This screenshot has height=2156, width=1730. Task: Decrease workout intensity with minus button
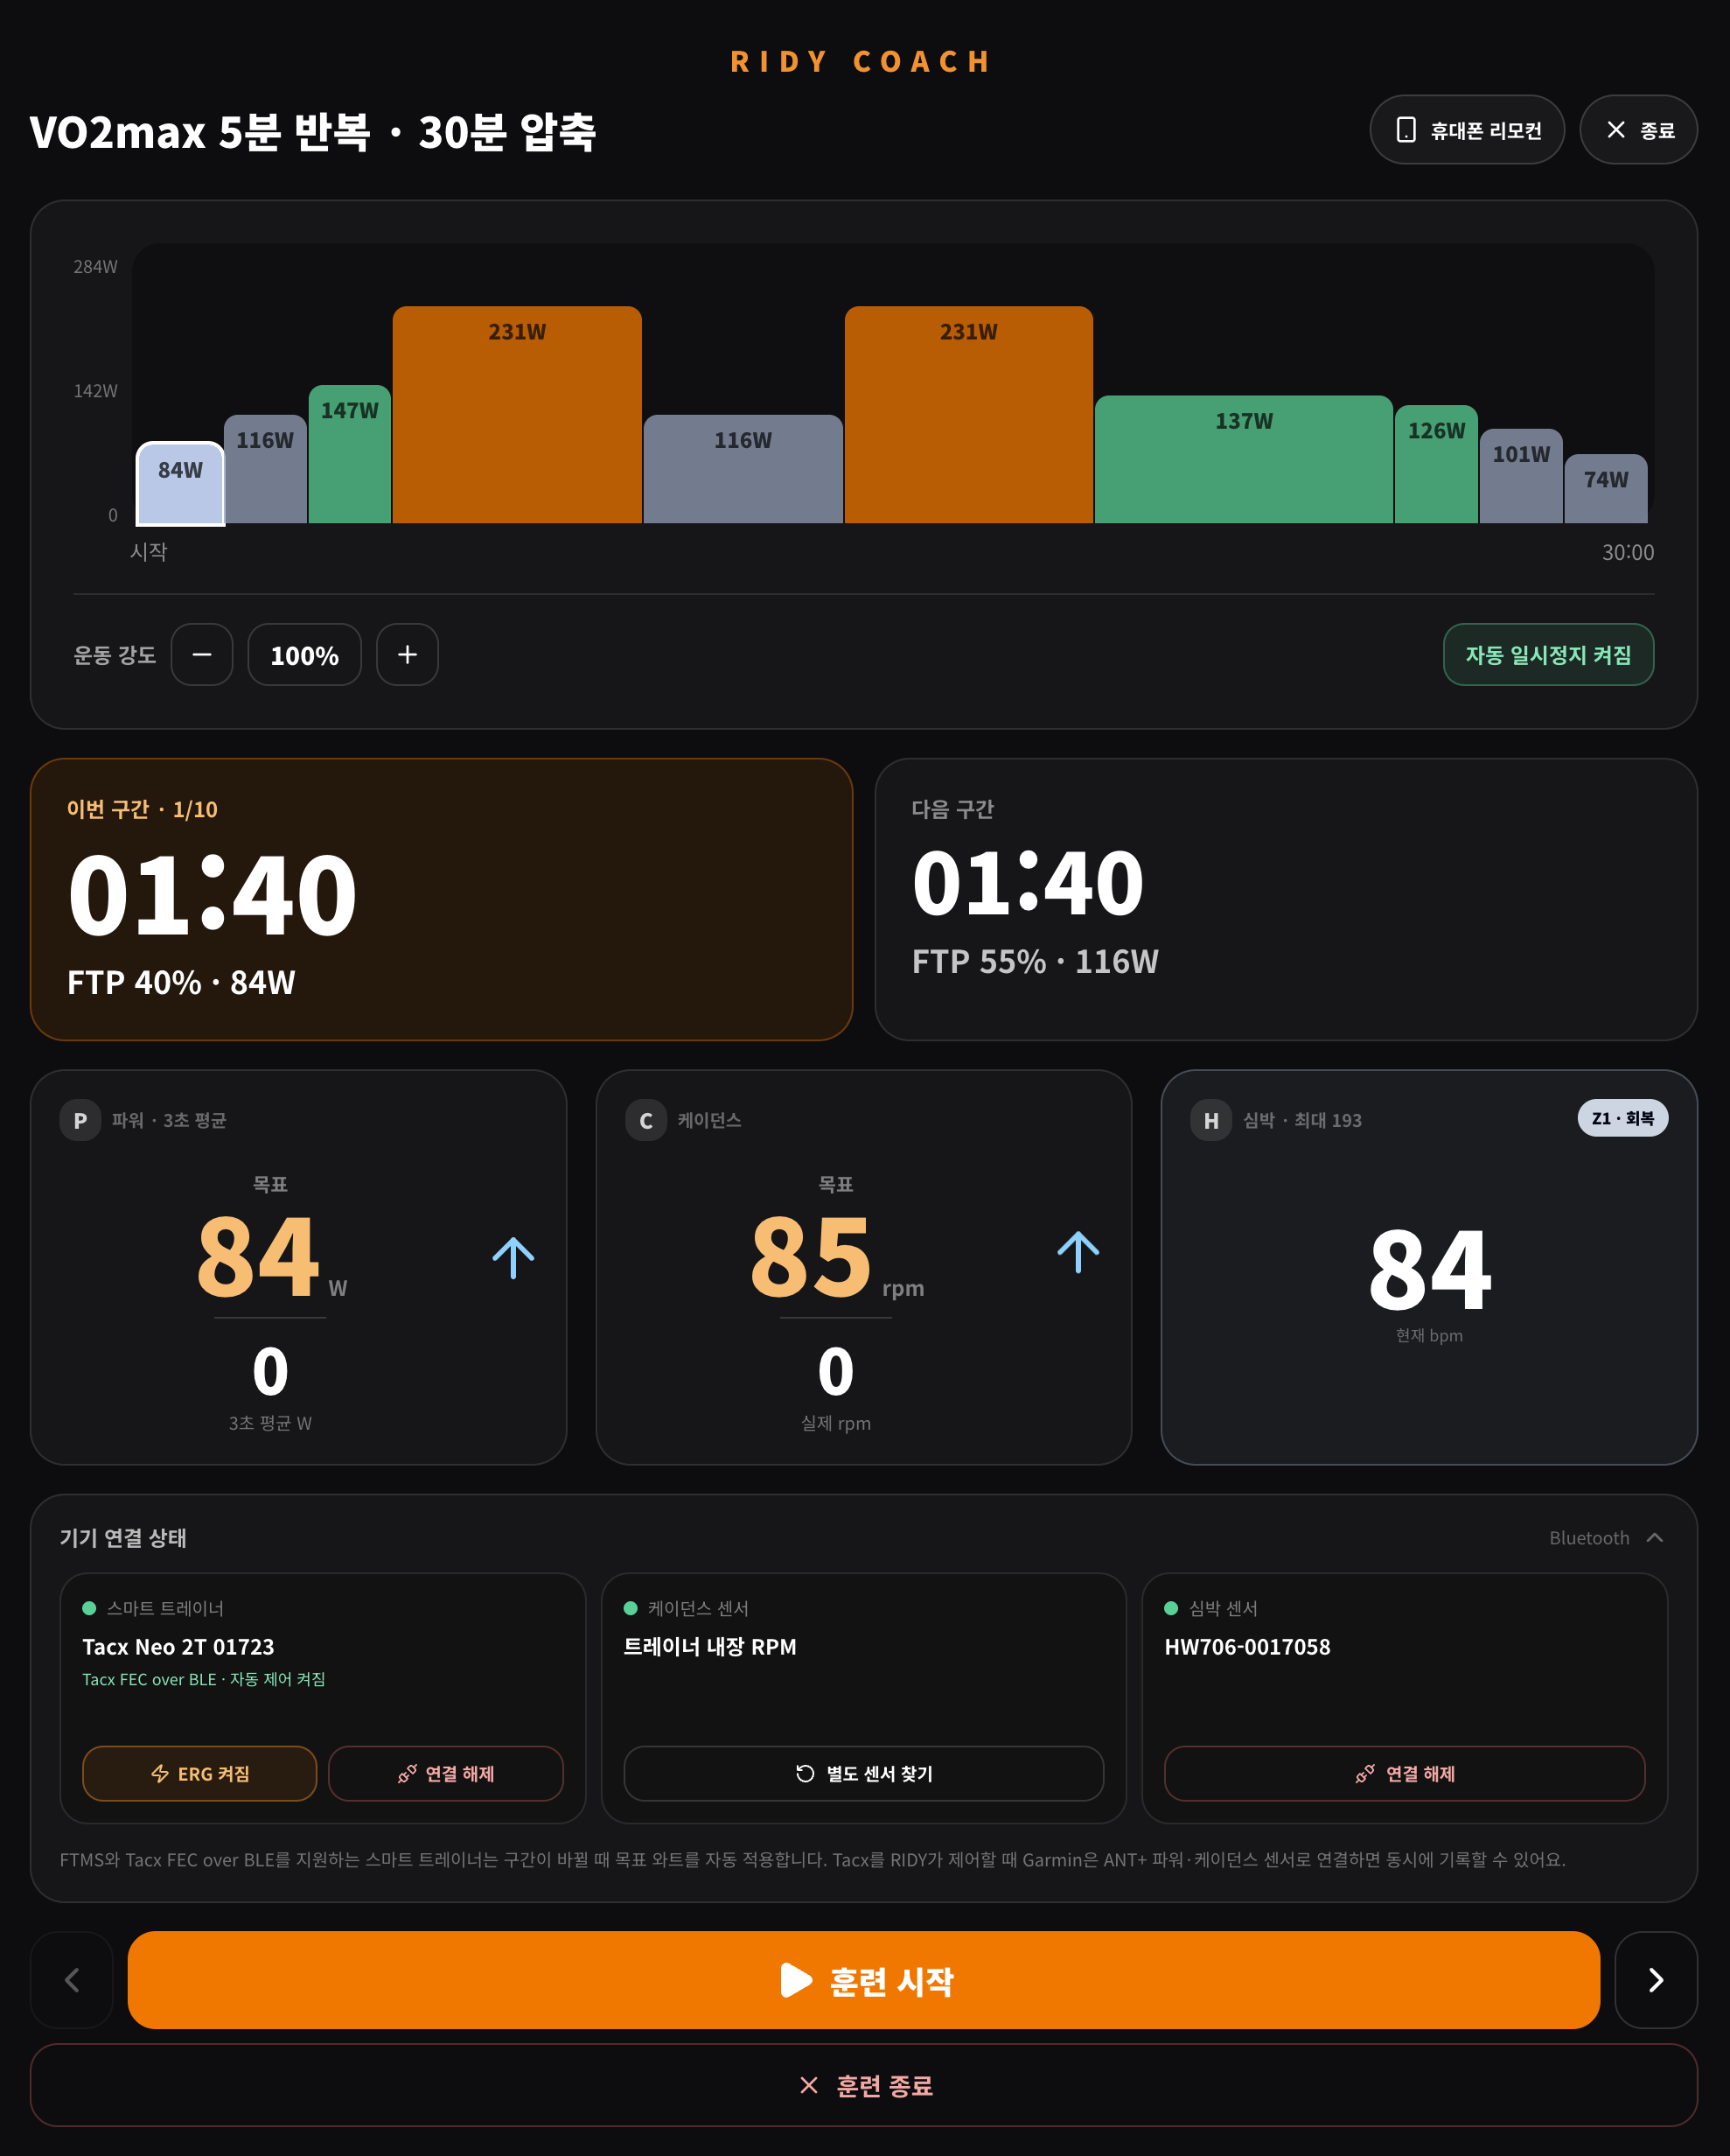click(202, 655)
